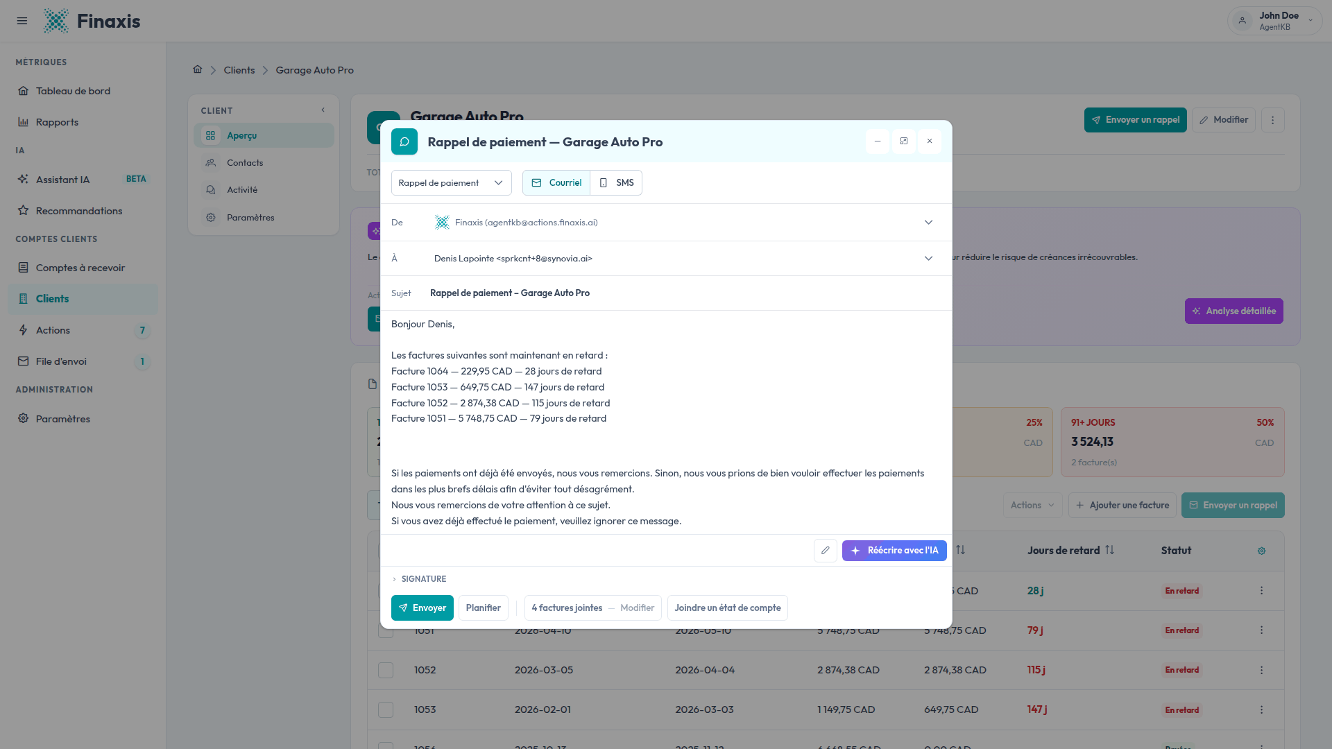Check the invoice 1052 row checkbox
Screen dimensions: 1332x749
click(386, 671)
